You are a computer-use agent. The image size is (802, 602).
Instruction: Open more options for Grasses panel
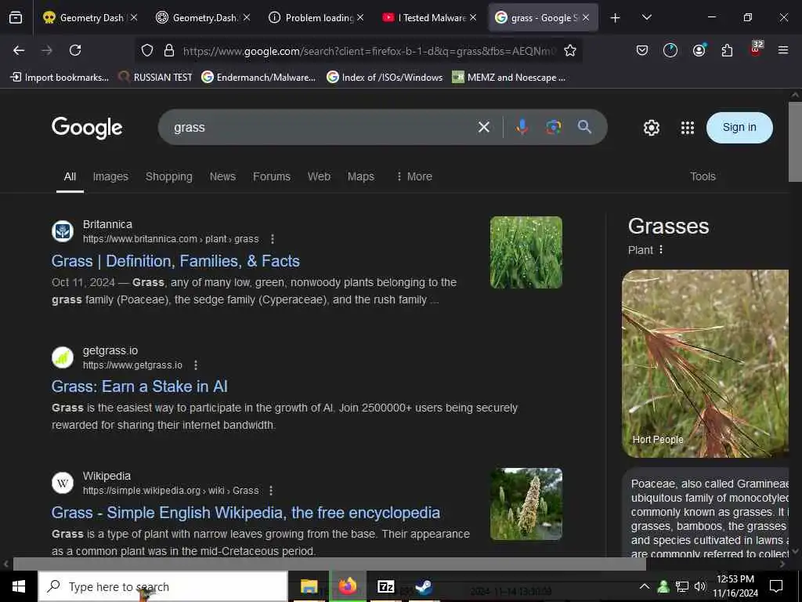661,250
